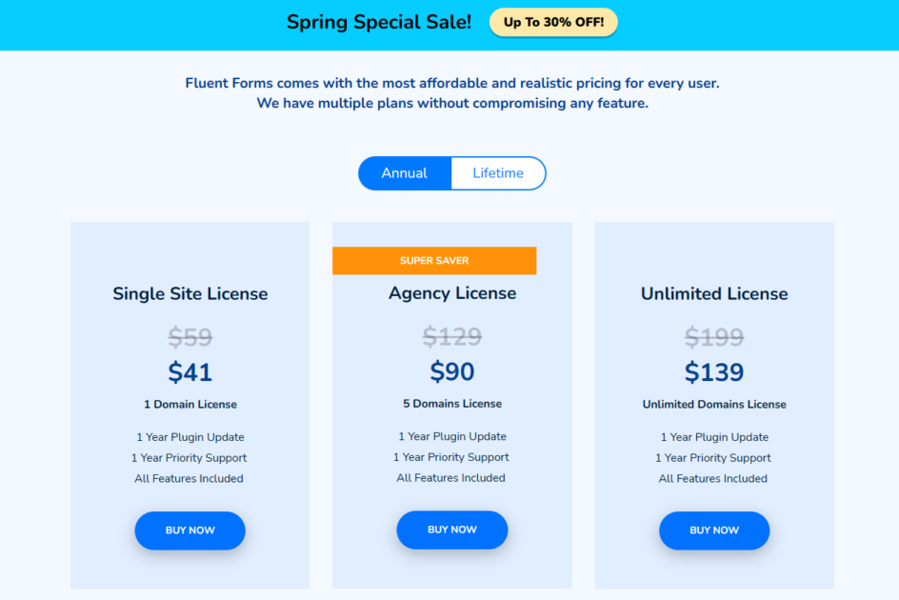This screenshot has height=600, width=899.
Task: Click the Up To 30% OFF badge
Action: pyautogui.click(x=553, y=22)
